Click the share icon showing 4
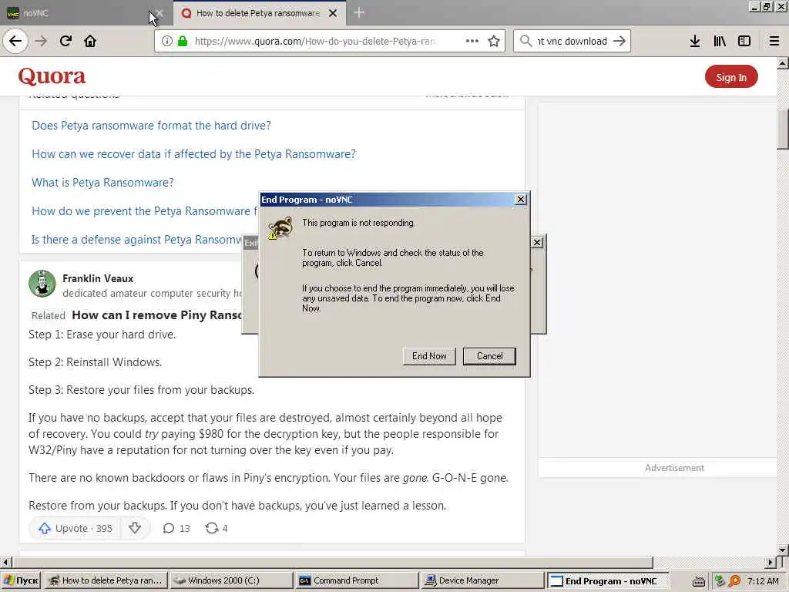This screenshot has height=592, width=789. tap(217, 528)
